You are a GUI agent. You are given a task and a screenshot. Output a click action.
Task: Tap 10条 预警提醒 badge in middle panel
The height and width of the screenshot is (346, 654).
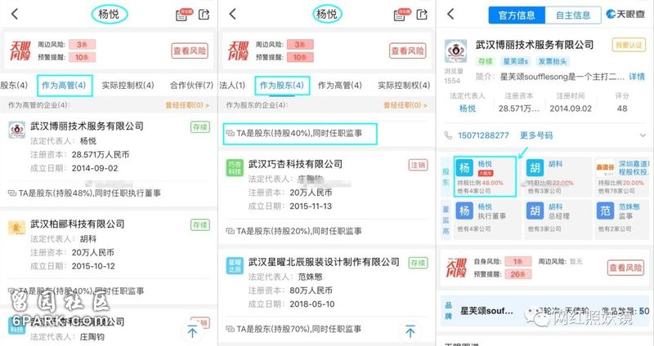coord(300,57)
